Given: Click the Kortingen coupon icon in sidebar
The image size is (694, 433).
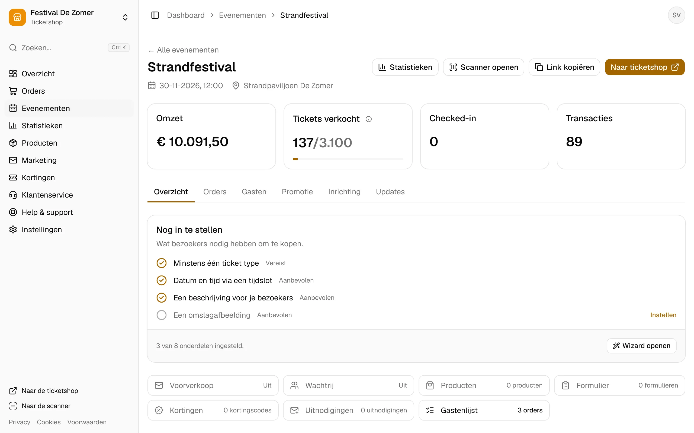Looking at the screenshot, I should (x=13, y=178).
